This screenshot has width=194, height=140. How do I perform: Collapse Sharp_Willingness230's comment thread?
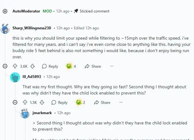click(x=5, y=66)
